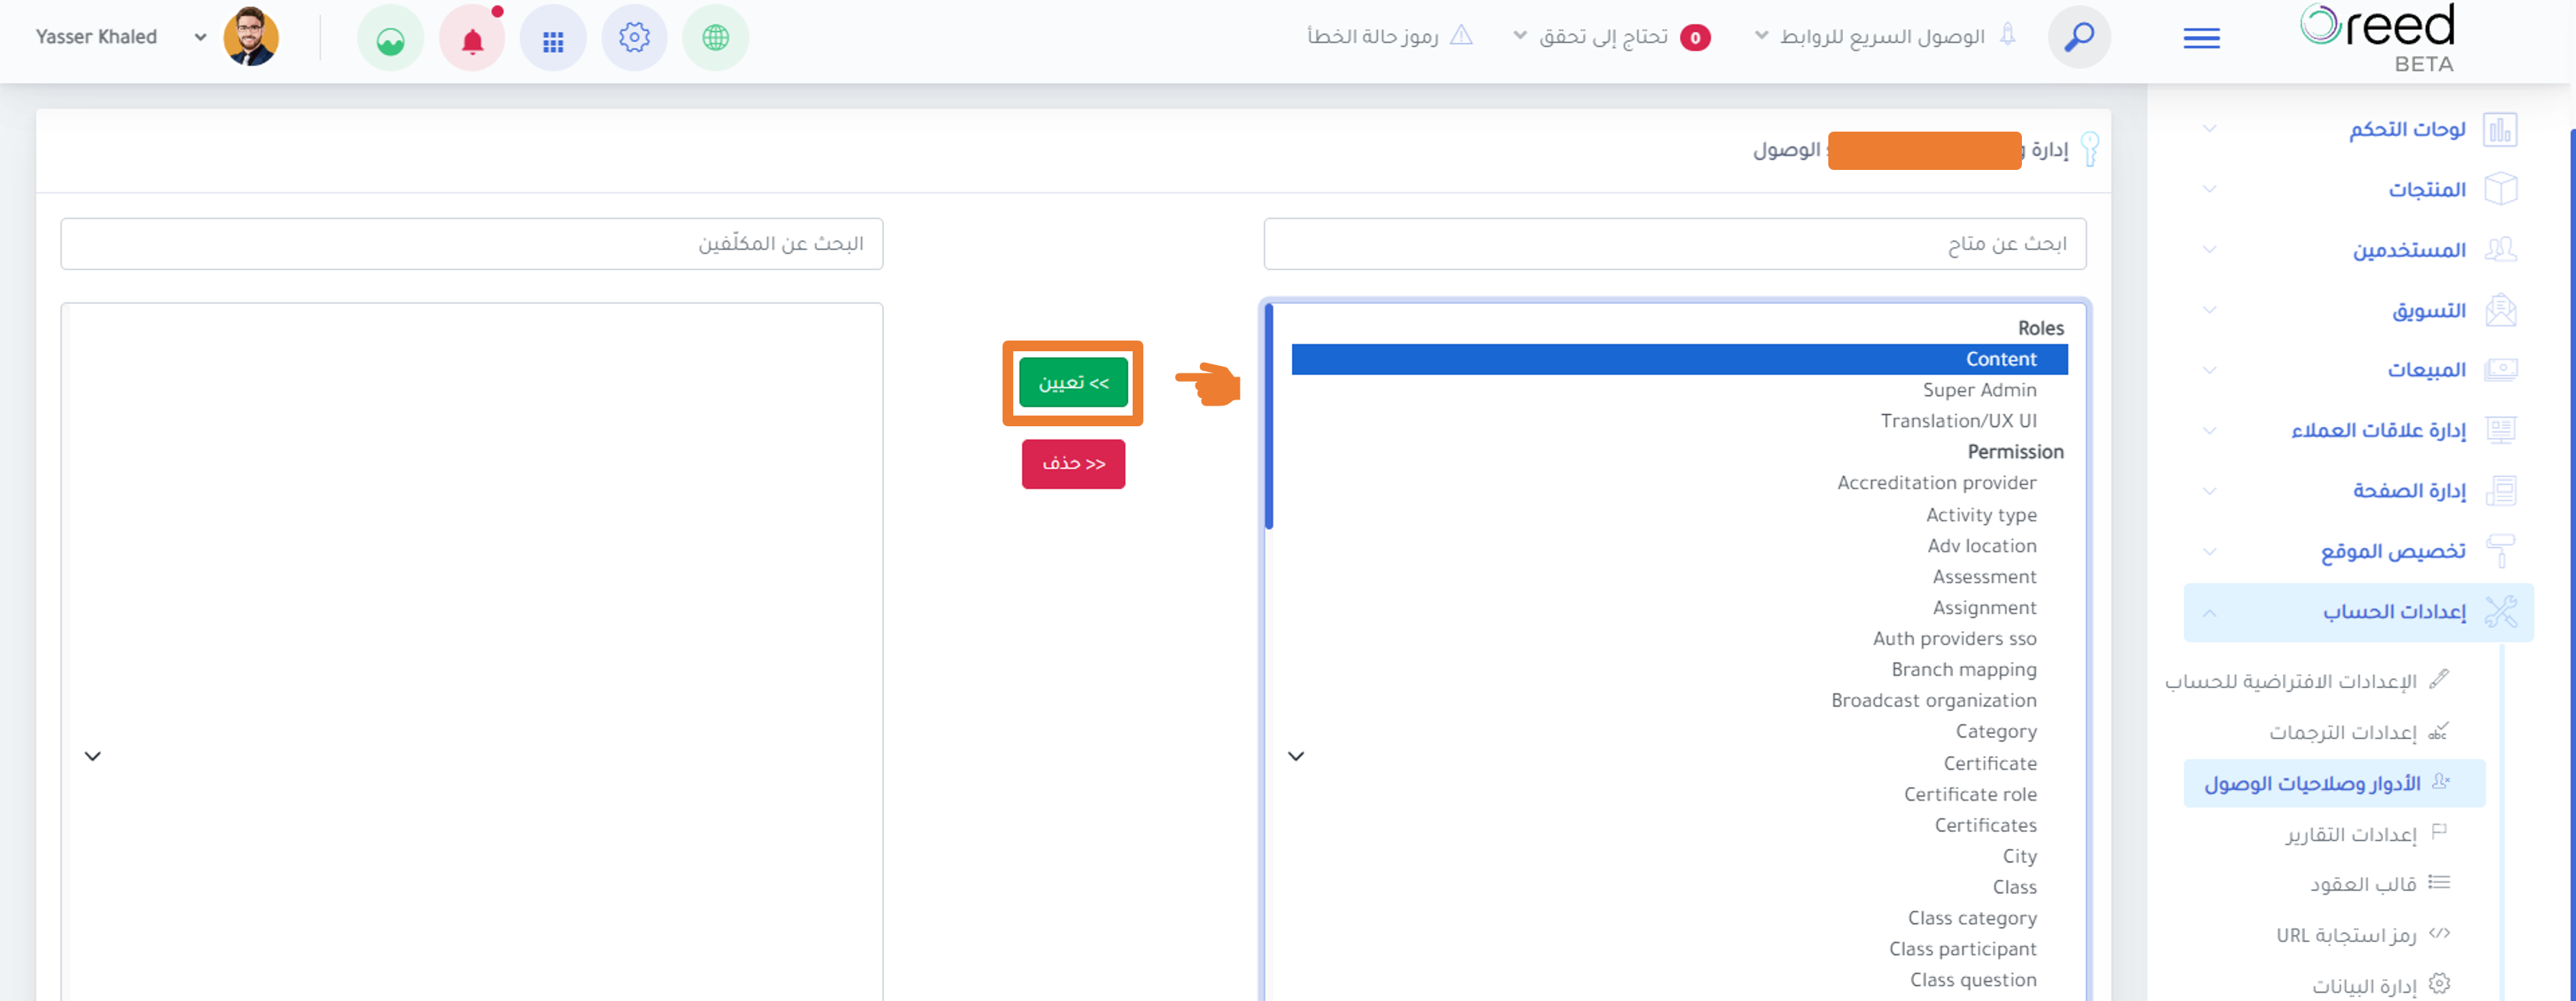
Task: Open the تحتاج إلى تحقق dropdown
Action: pyautogui.click(x=1612, y=37)
